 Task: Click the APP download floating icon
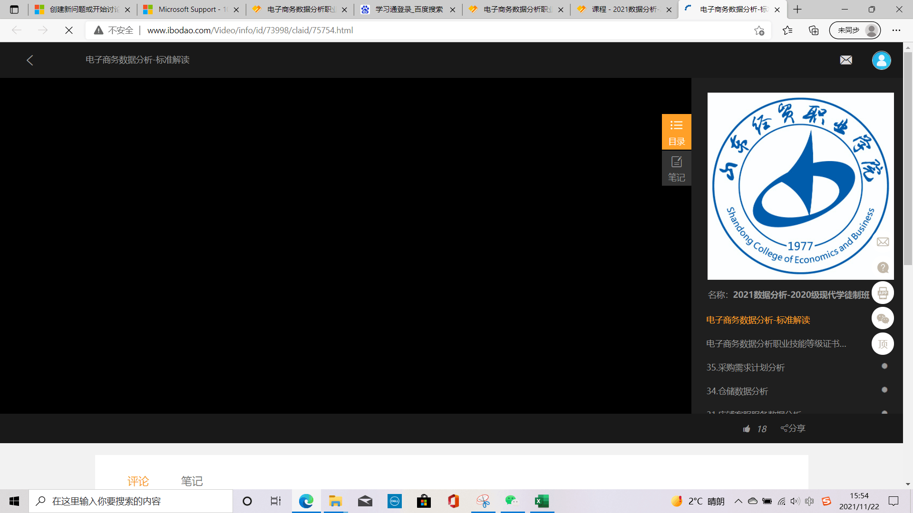883,293
